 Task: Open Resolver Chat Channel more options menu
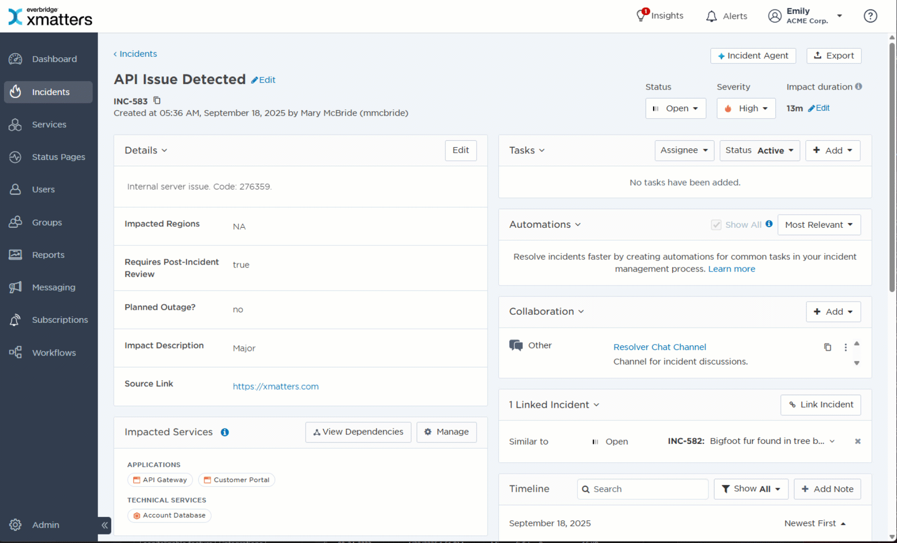pyautogui.click(x=845, y=347)
